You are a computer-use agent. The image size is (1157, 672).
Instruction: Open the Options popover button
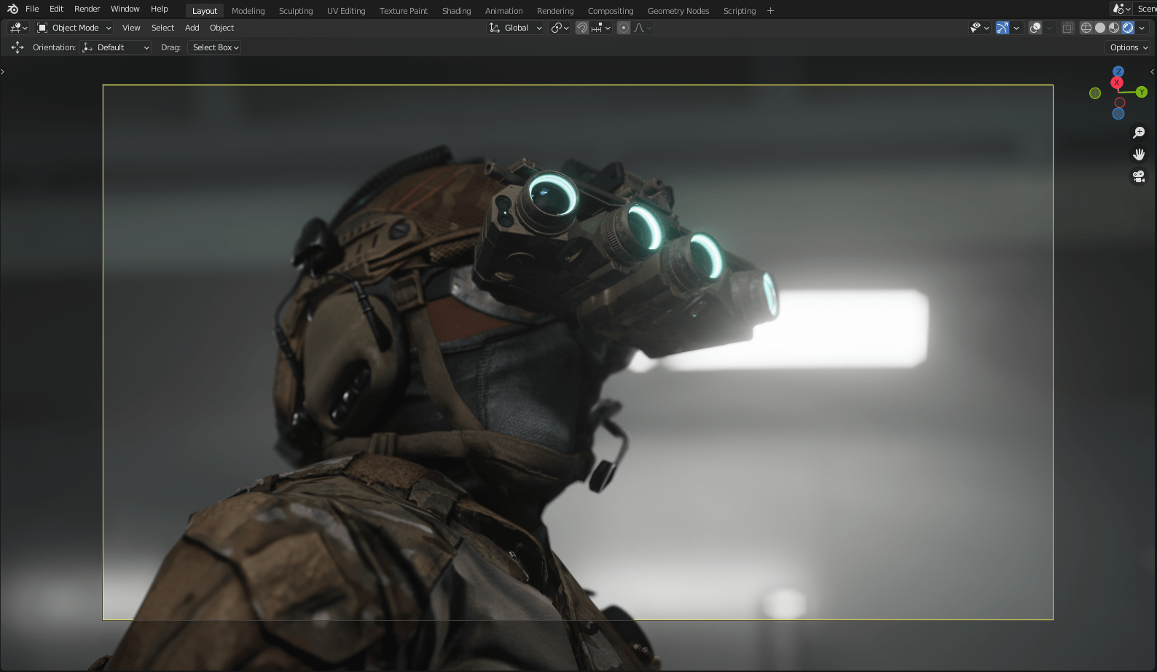click(x=1129, y=47)
